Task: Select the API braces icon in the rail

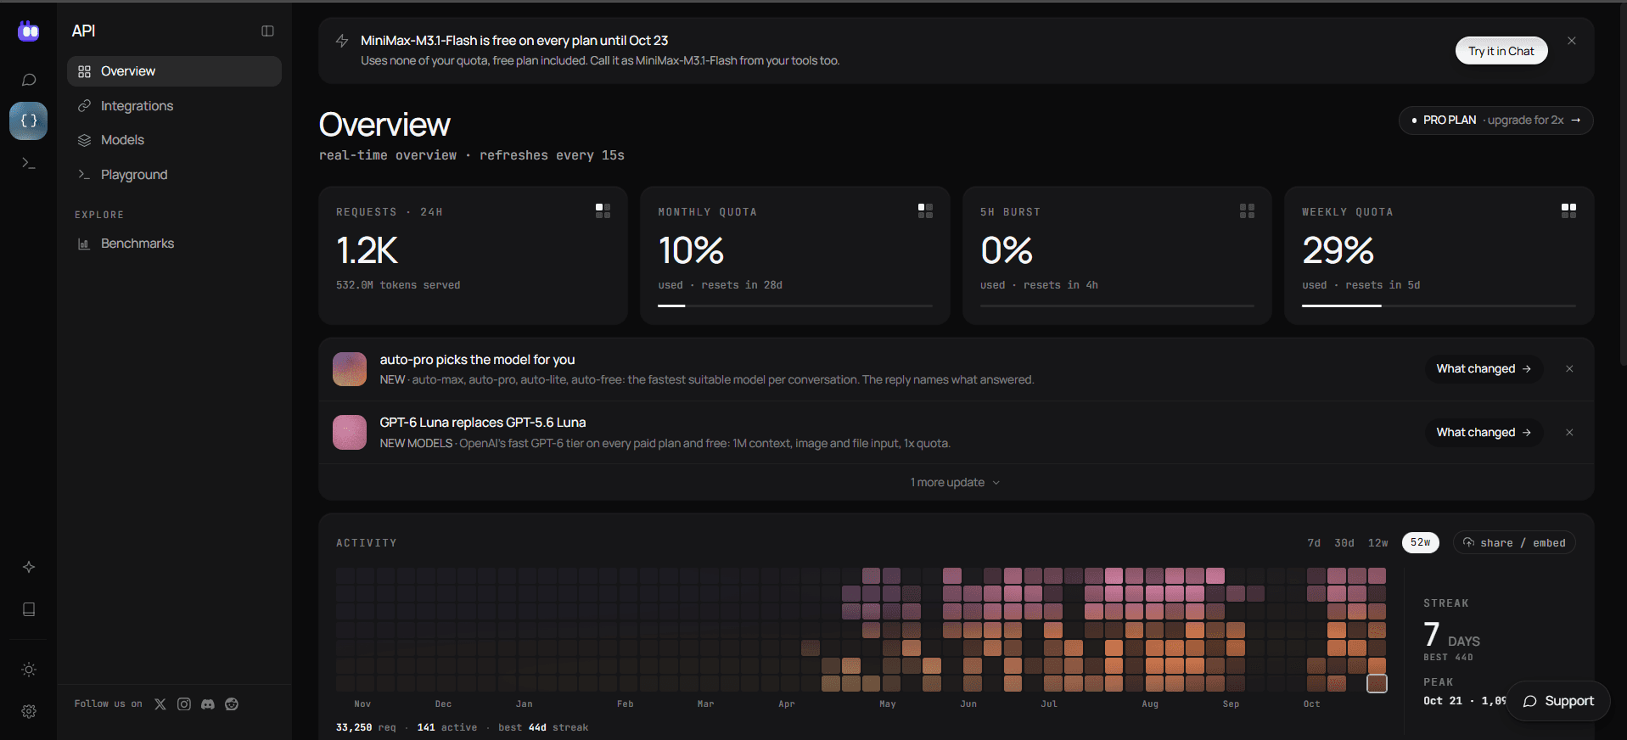Action: point(29,121)
